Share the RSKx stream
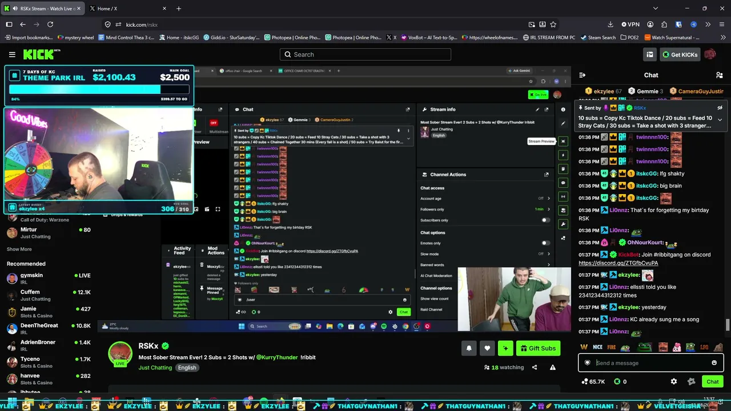The image size is (731, 411). [x=535, y=368]
